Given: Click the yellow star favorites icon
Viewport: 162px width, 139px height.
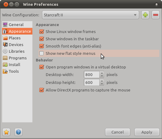Looking at the screenshot, I should tap(6, 132).
